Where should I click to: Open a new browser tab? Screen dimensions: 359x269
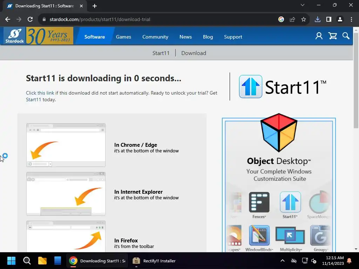pyautogui.click(x=95, y=6)
